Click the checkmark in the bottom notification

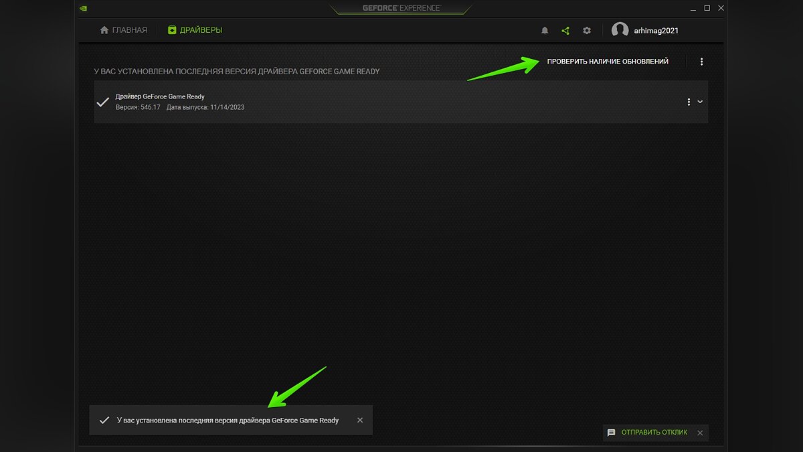point(104,419)
